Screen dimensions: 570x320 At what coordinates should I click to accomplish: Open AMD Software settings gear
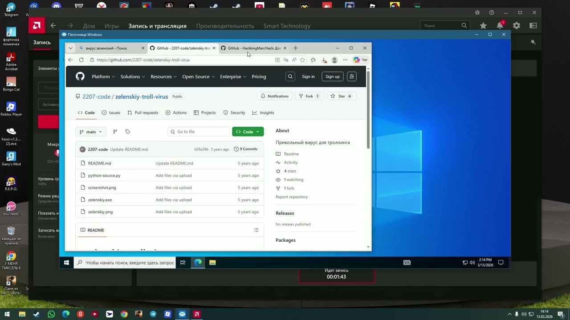tap(517, 26)
